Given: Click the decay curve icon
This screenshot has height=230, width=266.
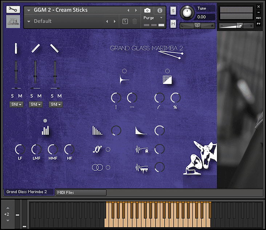Looking at the screenshot, I should click(141, 130).
